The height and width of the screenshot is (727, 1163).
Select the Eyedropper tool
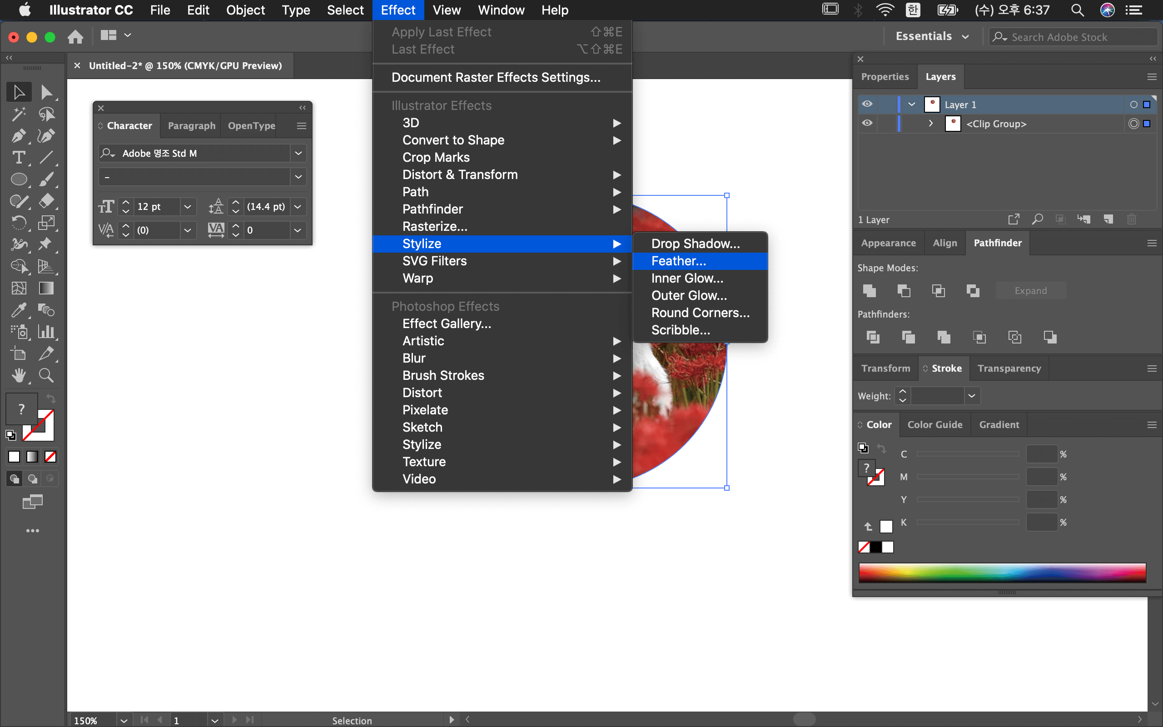click(x=19, y=309)
